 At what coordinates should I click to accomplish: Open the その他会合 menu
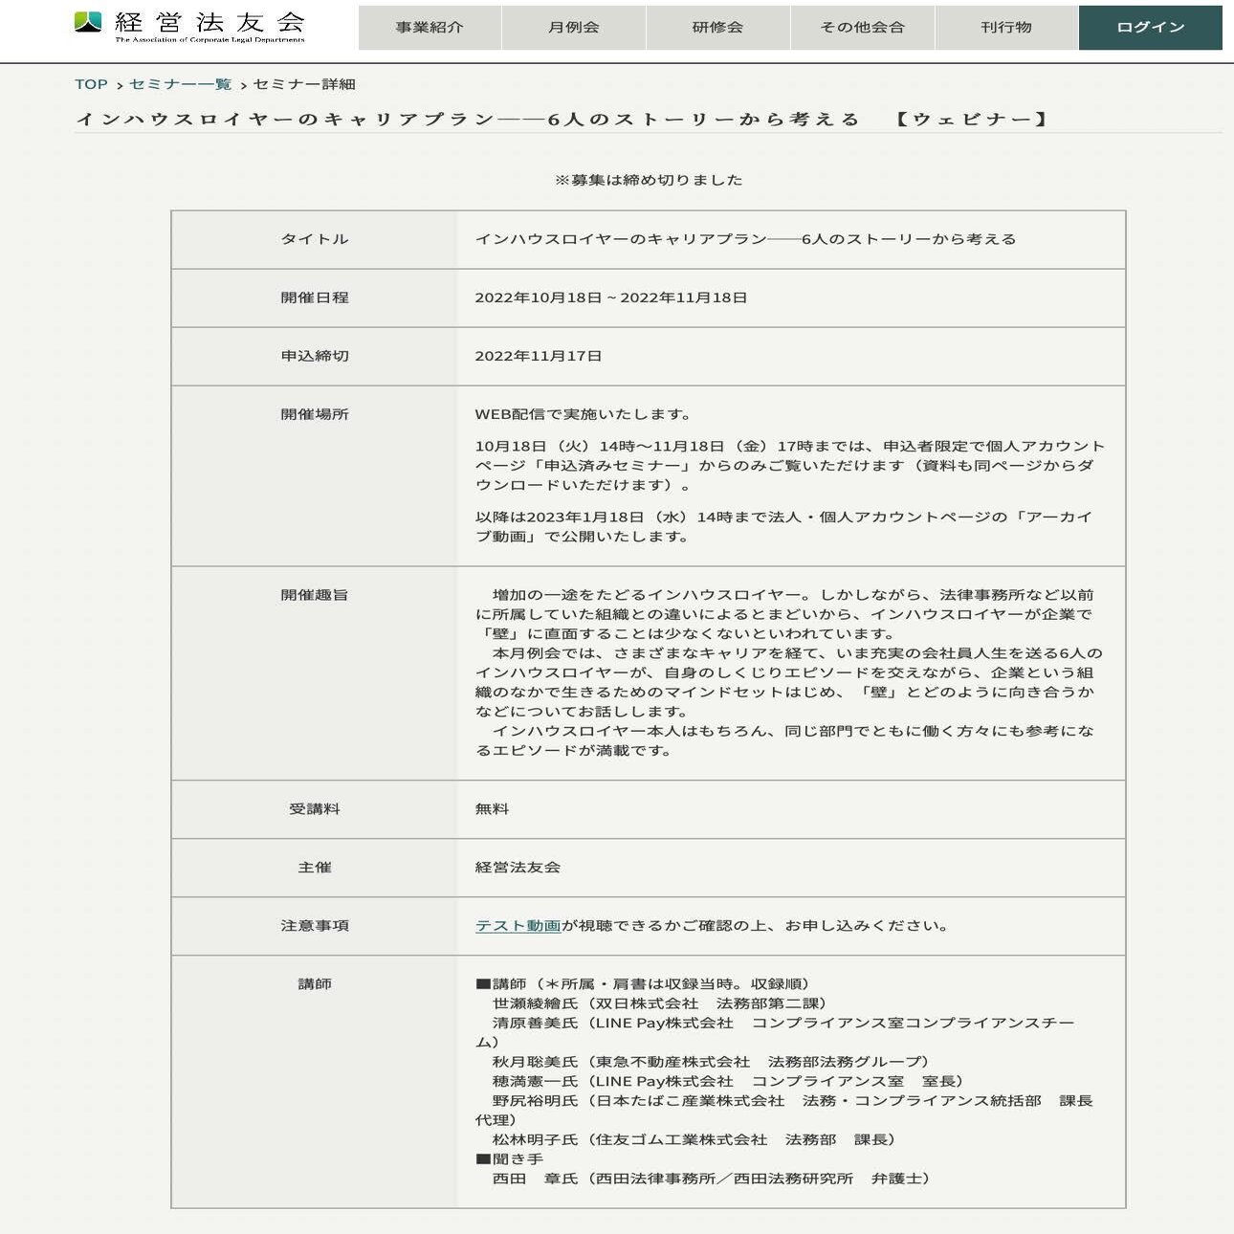click(862, 28)
